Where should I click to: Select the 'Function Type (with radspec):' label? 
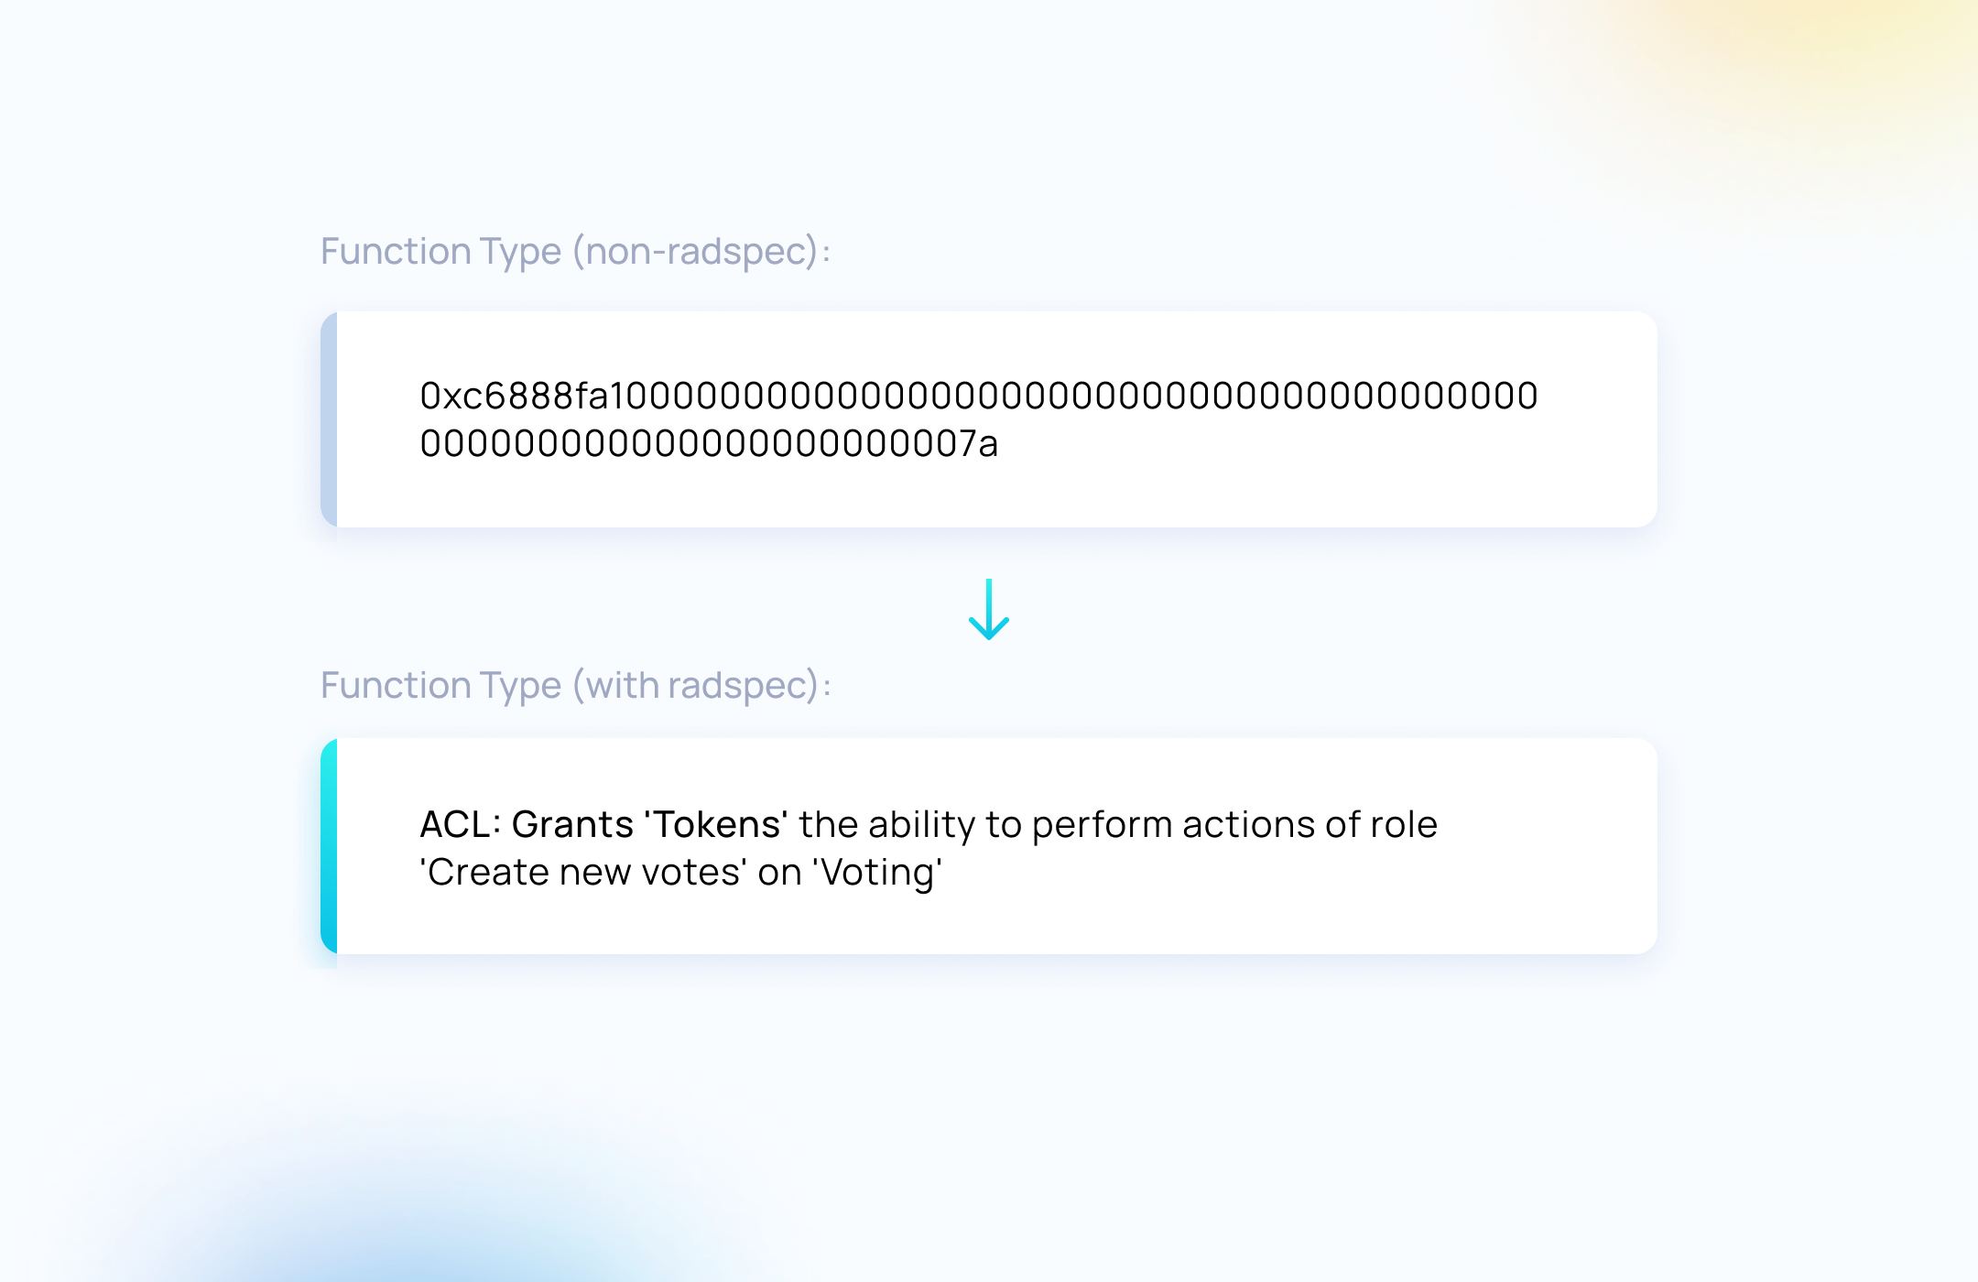click(x=575, y=686)
